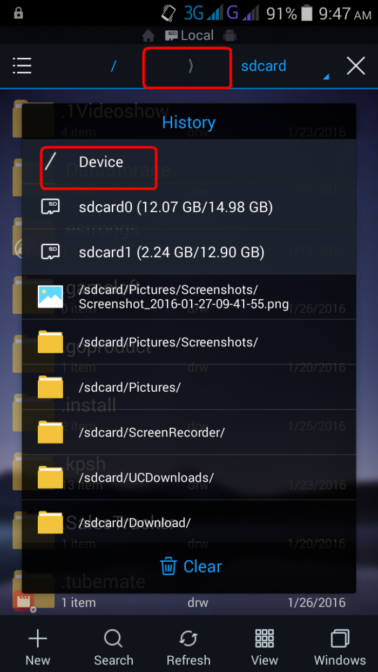This screenshot has height=672, width=378.
Task: Open the sdcard path dropdown arrow
Action: 326,77
